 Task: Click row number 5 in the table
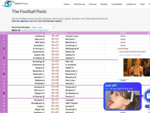tap(4, 48)
